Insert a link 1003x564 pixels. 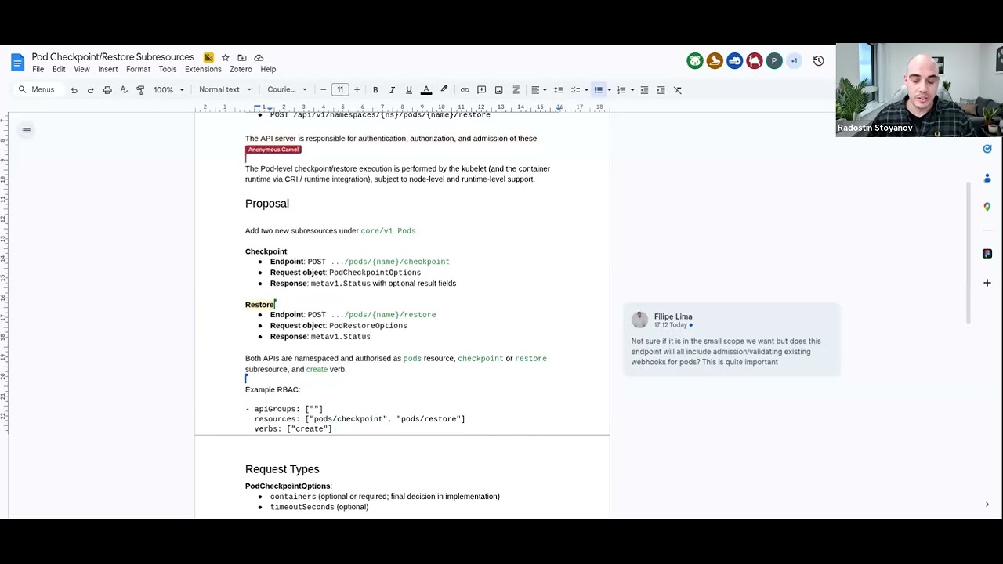465,90
